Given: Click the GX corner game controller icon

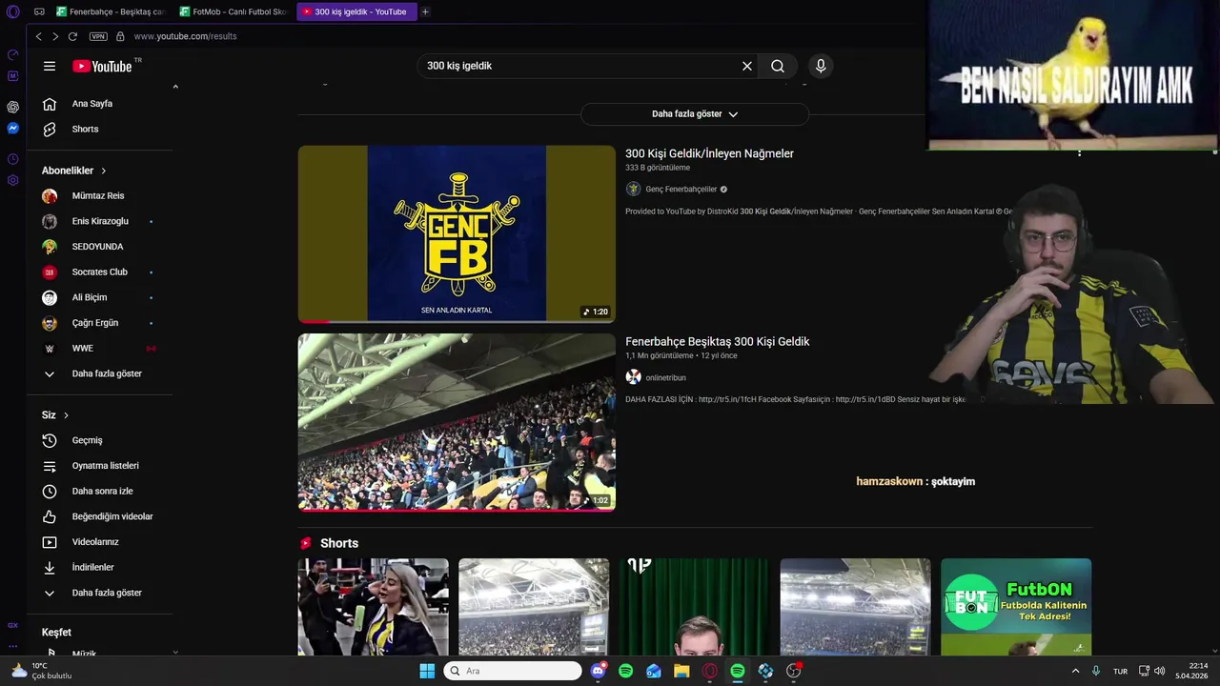Looking at the screenshot, I should coord(39,11).
